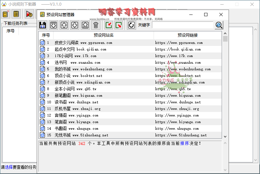This screenshot has width=260, height=174.
Task: Click the main window scrollbar up arrow
Action: tap(255, 29)
